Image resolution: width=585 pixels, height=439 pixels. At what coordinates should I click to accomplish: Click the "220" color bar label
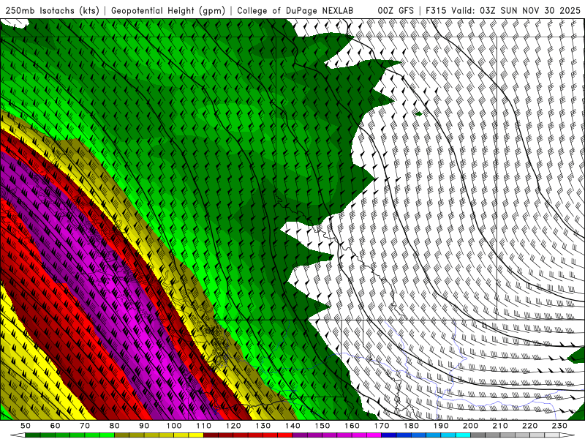coord(529,426)
